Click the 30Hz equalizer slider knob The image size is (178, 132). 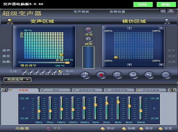[x=39, y=111]
